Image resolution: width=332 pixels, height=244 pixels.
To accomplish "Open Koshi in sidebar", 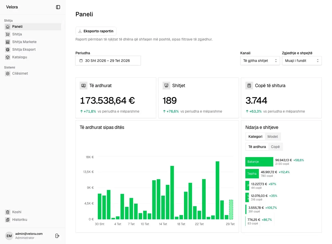I will click(33, 212).
